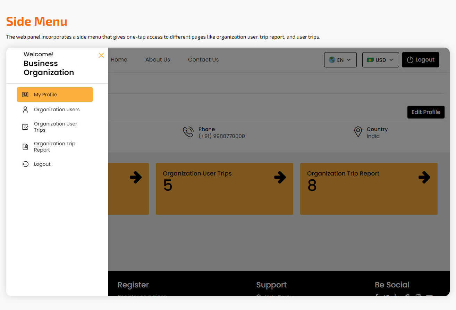Click the Organization Trip Report document icon
This screenshot has width=456, height=310.
click(25, 146)
